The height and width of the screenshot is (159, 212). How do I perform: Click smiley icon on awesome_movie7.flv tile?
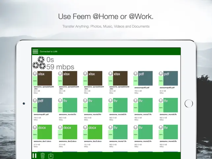tap(136, 101)
